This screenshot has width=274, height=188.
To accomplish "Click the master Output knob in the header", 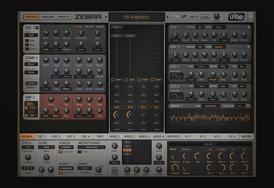I will pos(217,16).
